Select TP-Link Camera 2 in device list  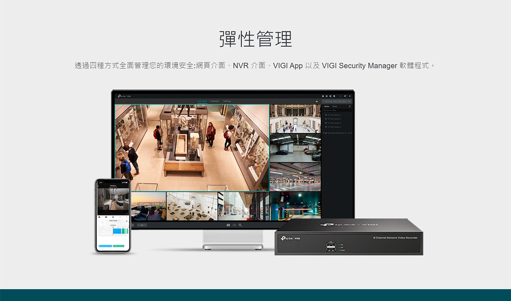point(333,119)
